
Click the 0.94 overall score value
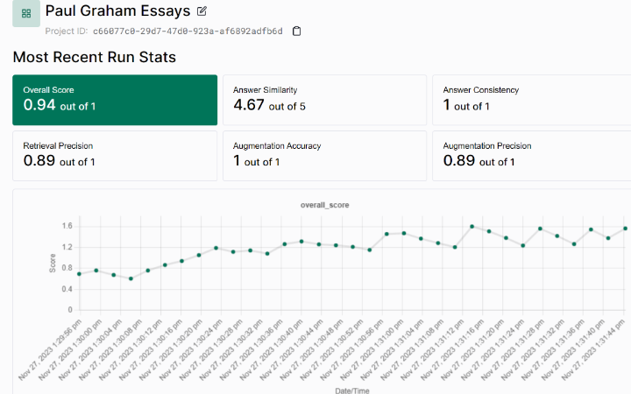click(x=39, y=105)
